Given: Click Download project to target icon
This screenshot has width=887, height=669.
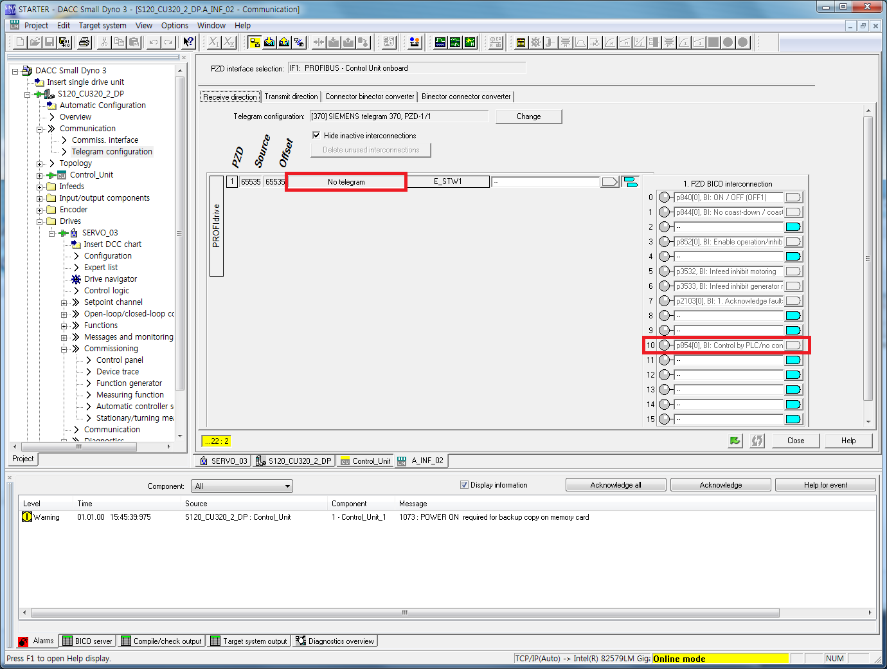Looking at the screenshot, I should point(269,42).
